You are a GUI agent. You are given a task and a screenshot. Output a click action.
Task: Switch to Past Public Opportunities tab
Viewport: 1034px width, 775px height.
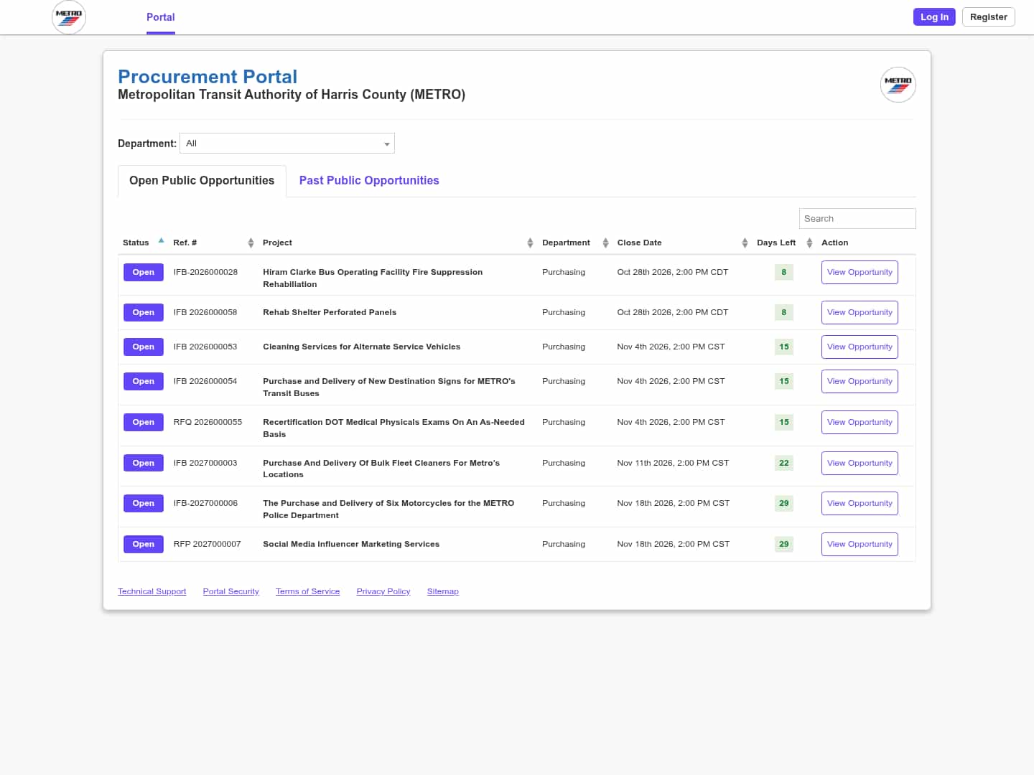[369, 181]
